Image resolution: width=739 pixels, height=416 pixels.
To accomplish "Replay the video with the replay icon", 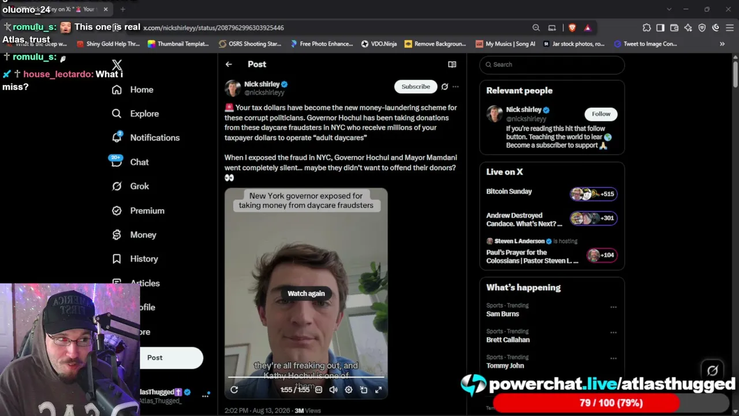I will tap(234, 390).
